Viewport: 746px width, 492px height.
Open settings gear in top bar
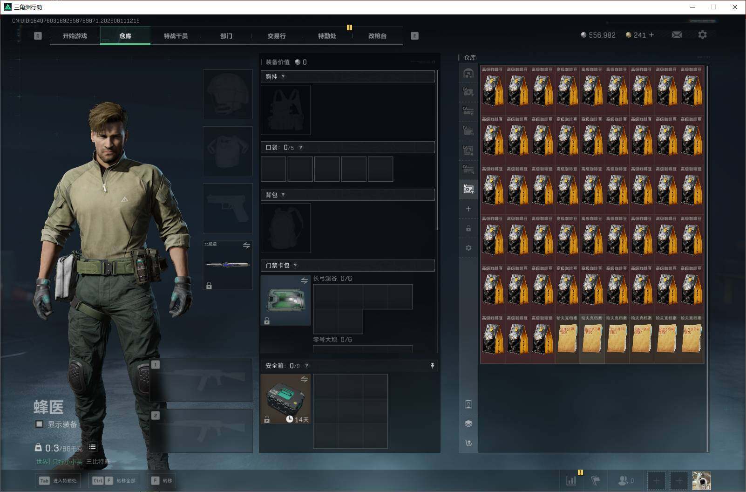coord(702,34)
